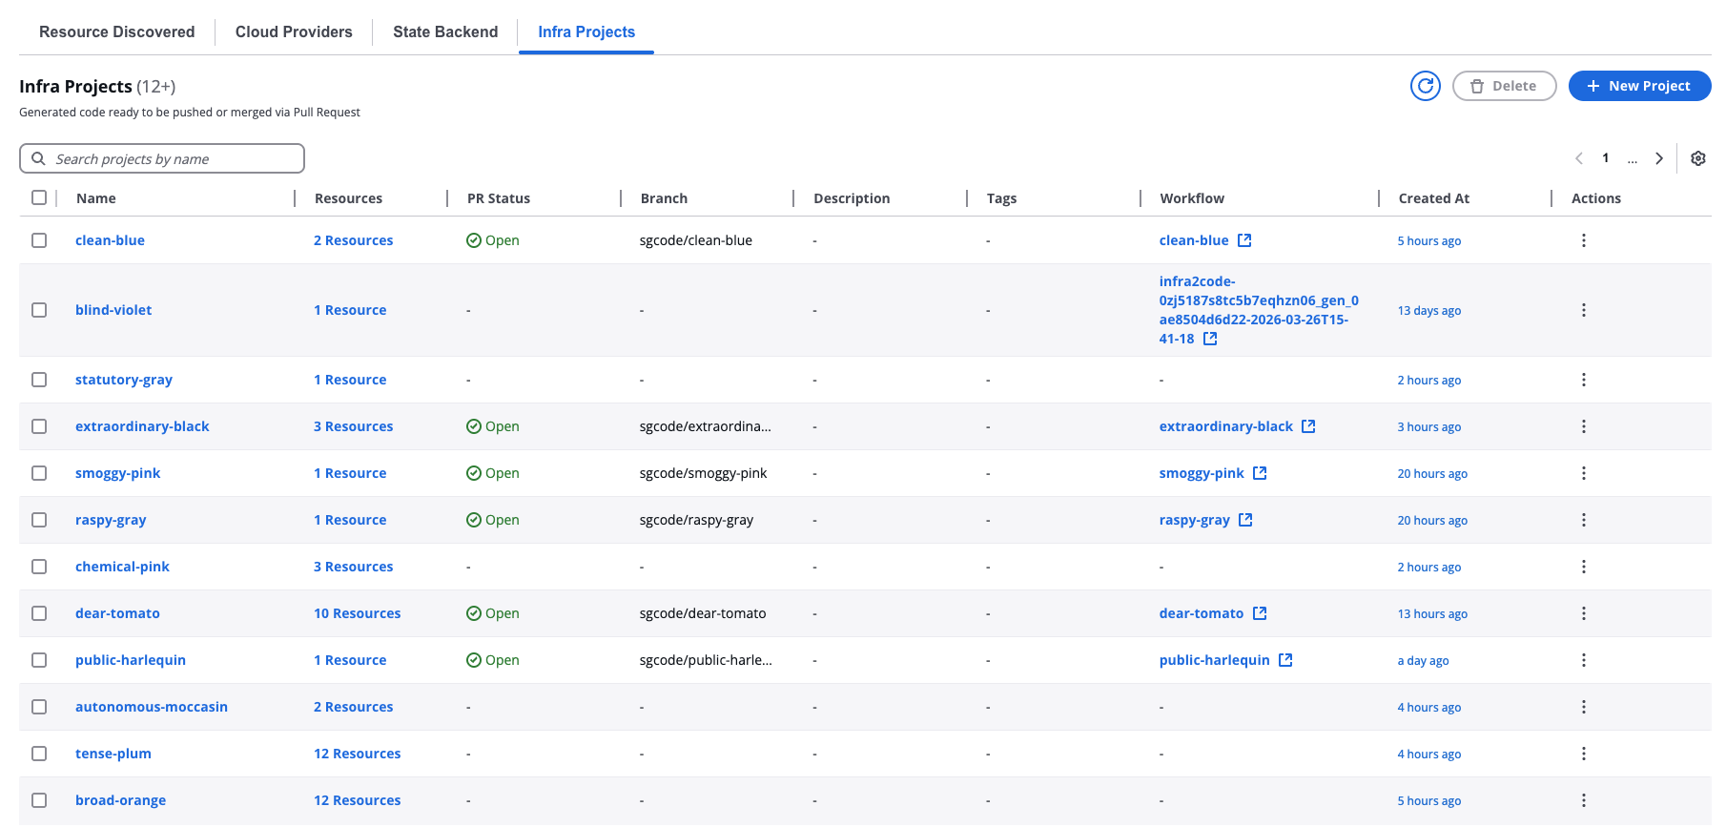Click the Resources column header

point(348,198)
